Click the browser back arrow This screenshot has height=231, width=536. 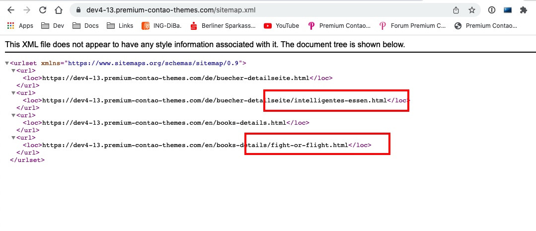coord(10,10)
